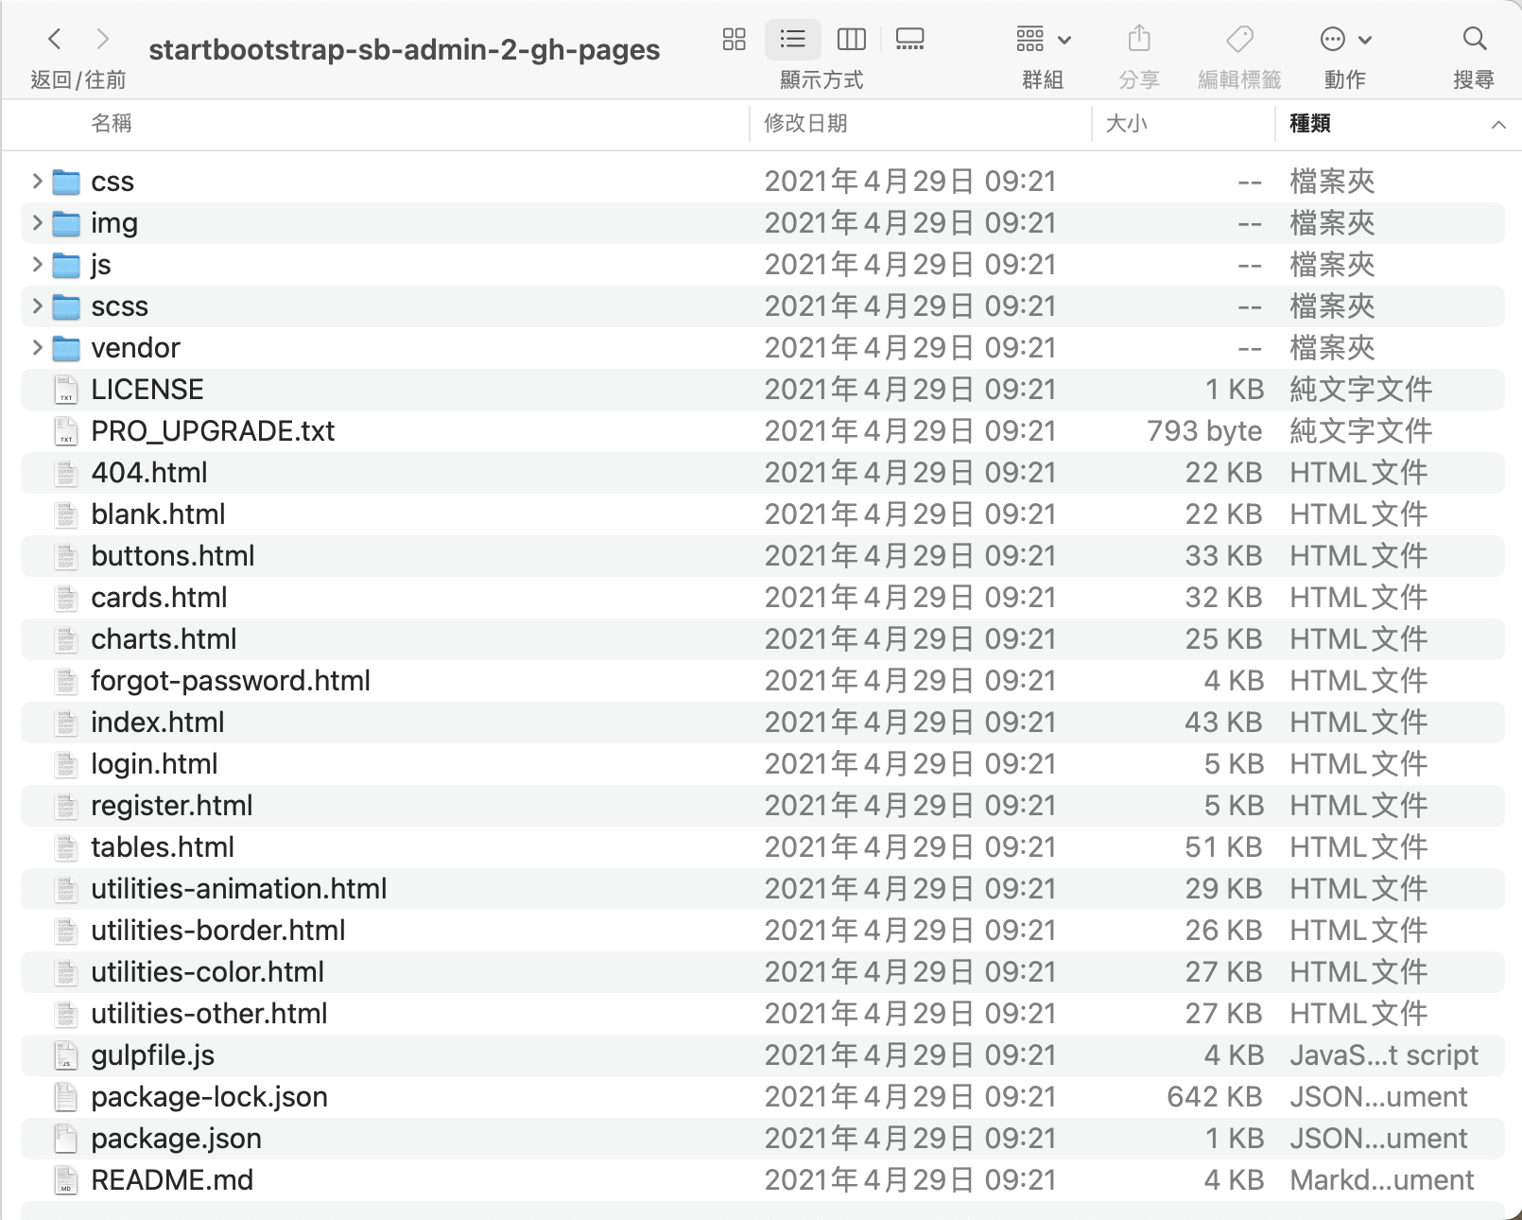Open the Share menu icon
The height and width of the screenshot is (1220, 1522).
tap(1139, 40)
